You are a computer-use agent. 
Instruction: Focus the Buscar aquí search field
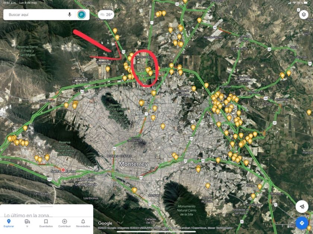46,14
